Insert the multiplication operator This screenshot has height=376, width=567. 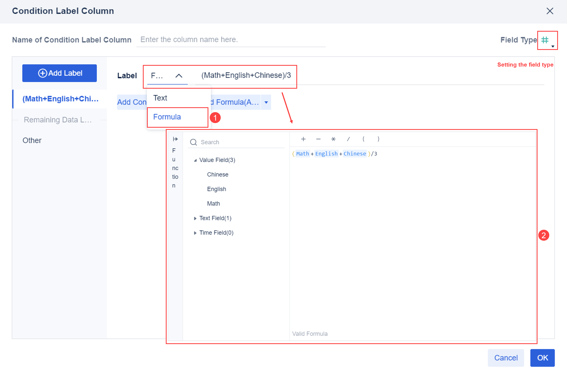[333, 139]
